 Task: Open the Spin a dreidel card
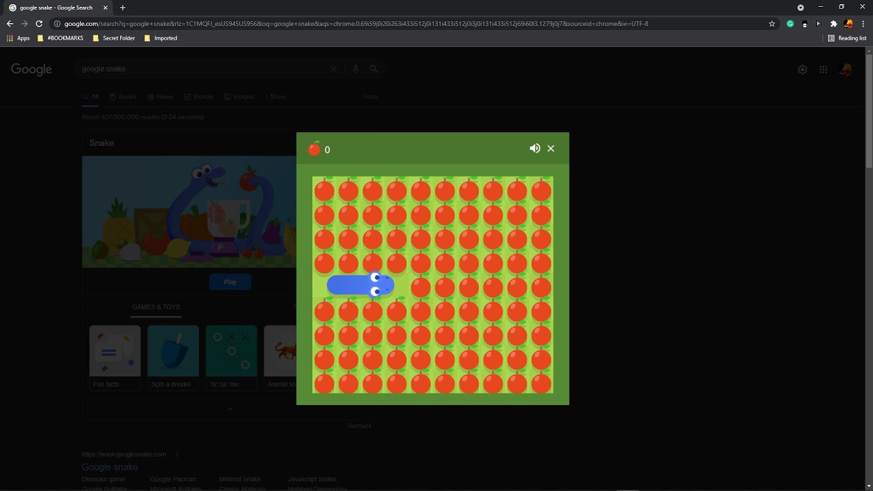(173, 357)
